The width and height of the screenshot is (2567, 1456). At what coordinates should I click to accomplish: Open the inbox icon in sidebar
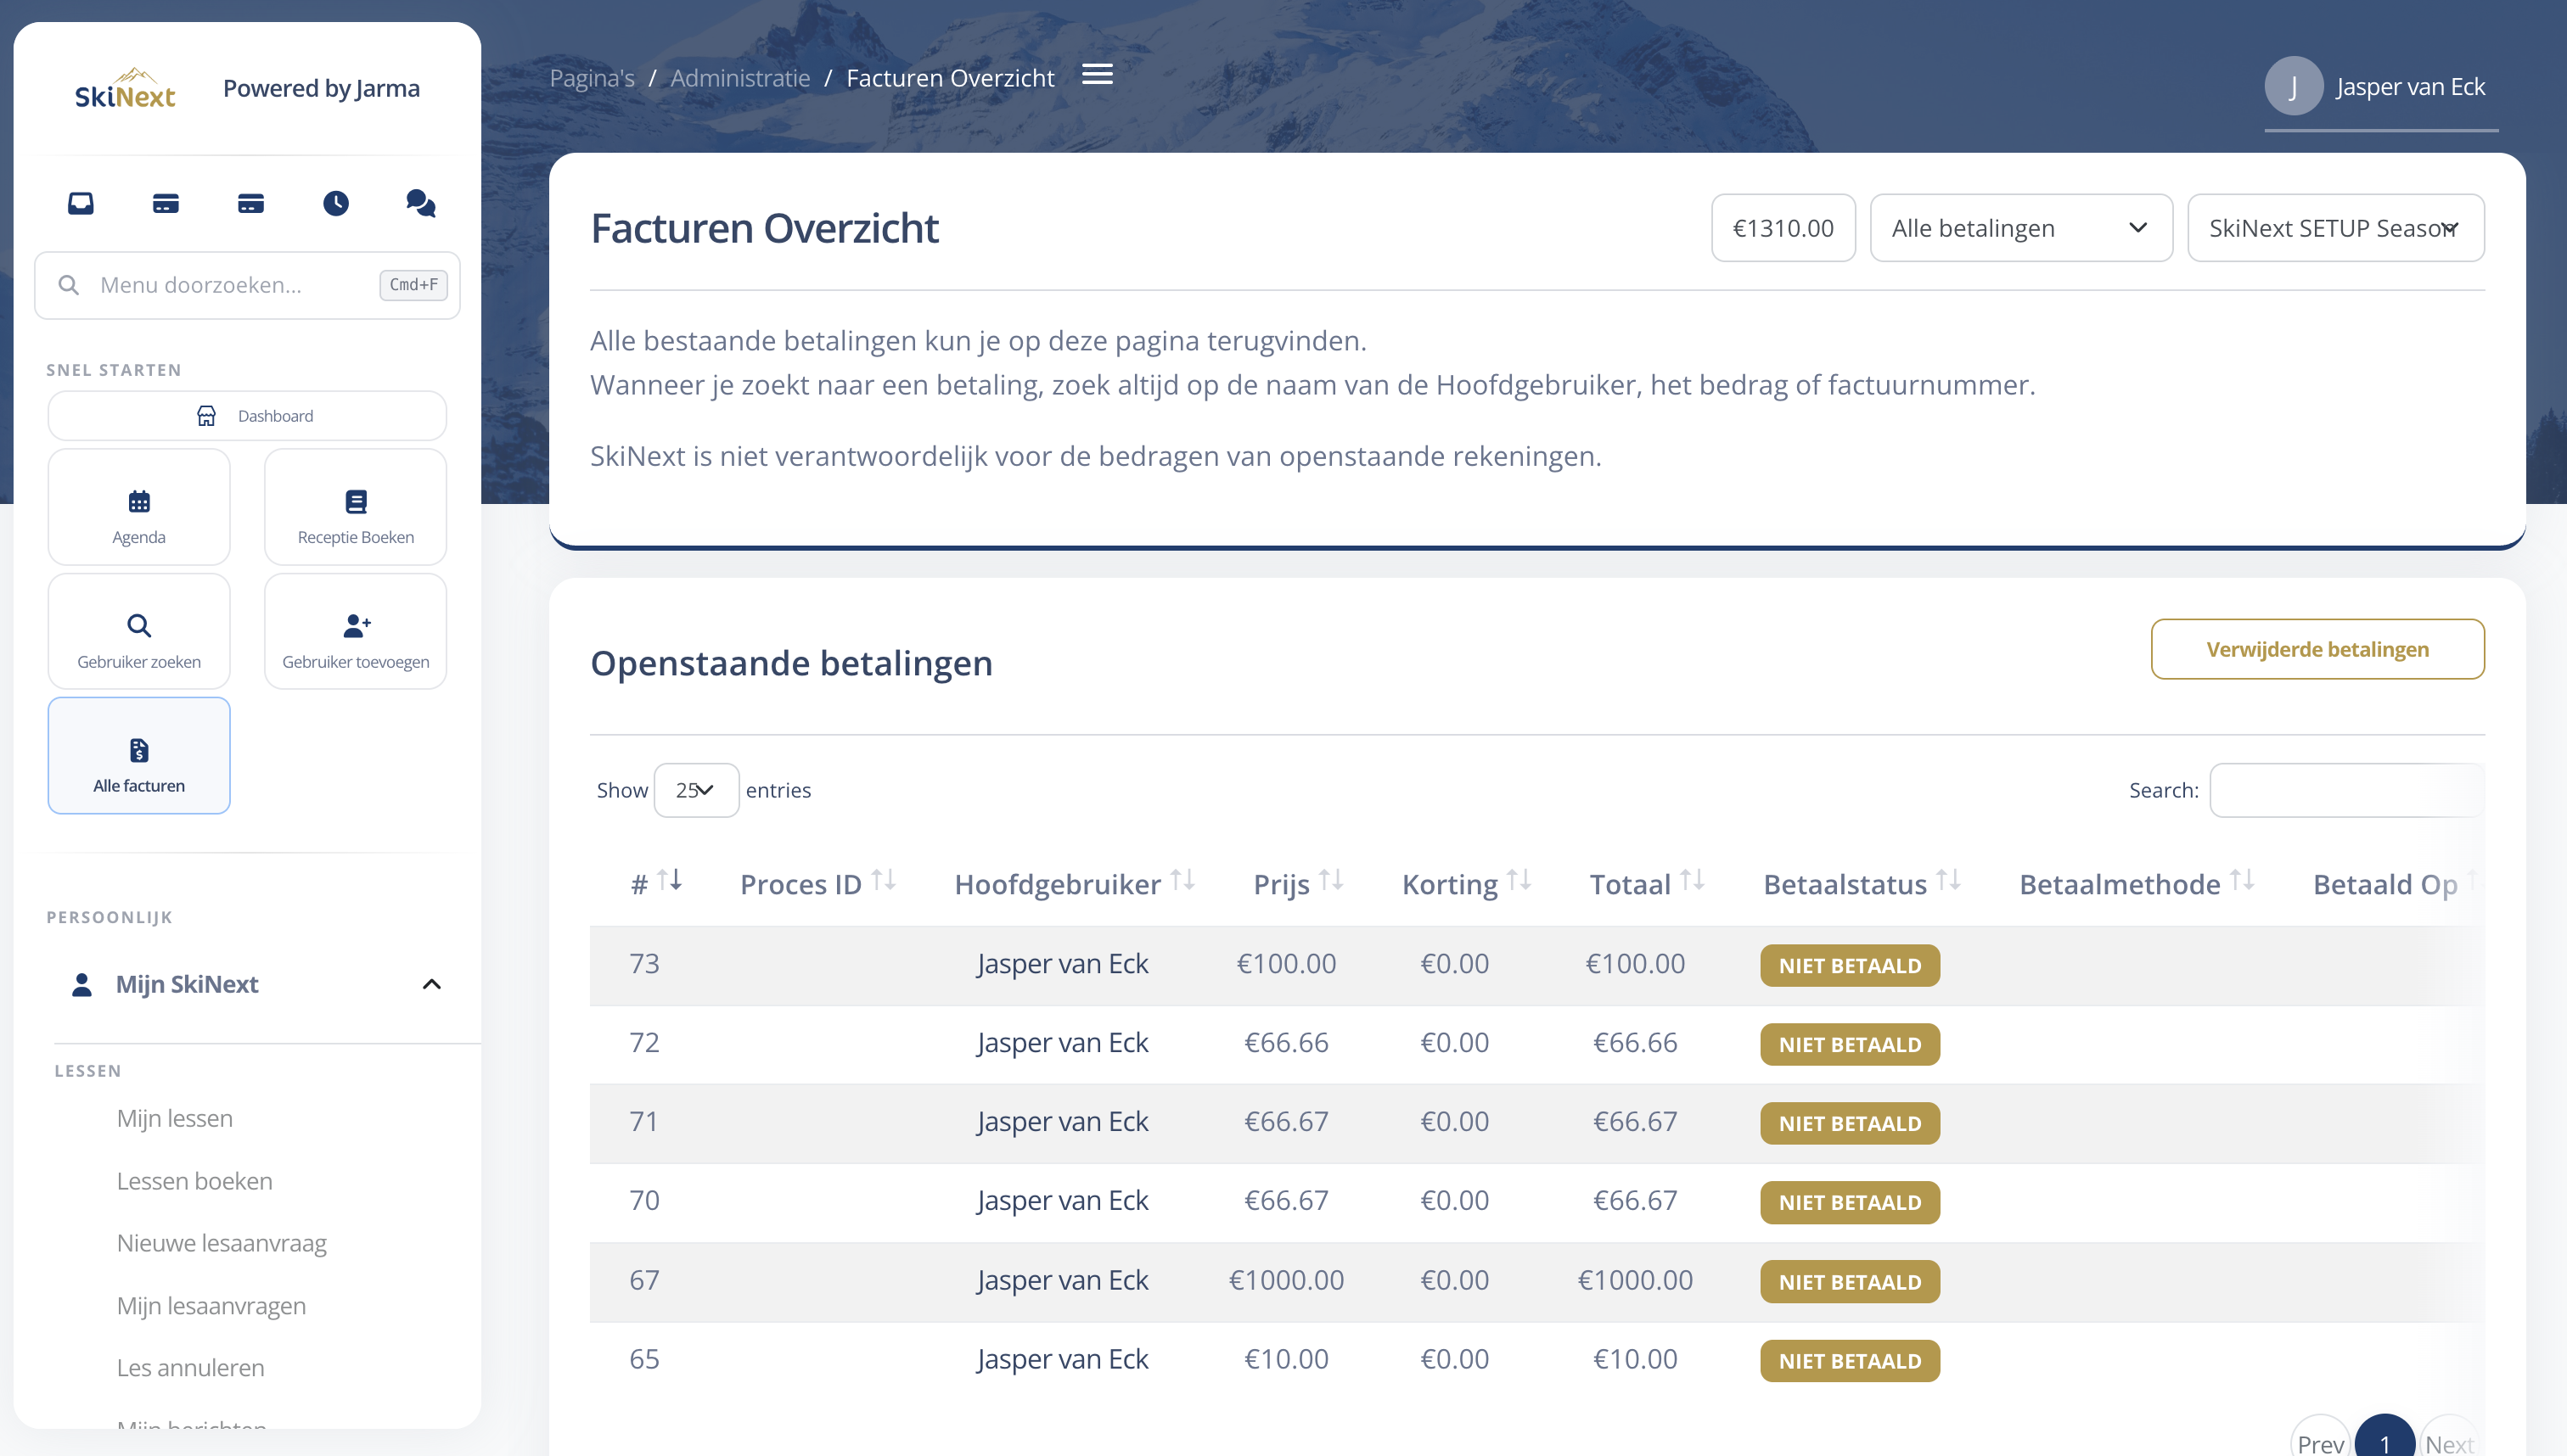pos(81,203)
